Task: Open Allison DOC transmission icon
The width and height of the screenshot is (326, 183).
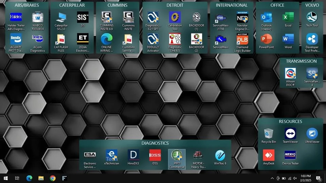Action: tap(290, 77)
